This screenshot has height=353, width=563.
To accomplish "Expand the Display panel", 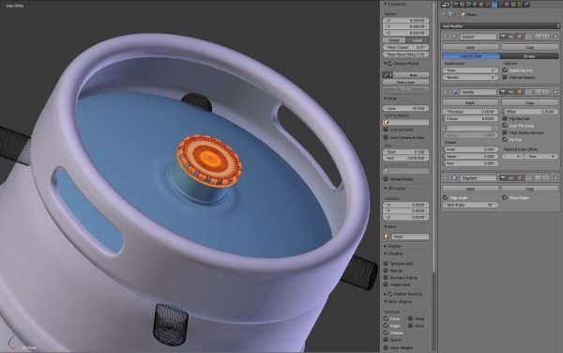I will pos(386,246).
